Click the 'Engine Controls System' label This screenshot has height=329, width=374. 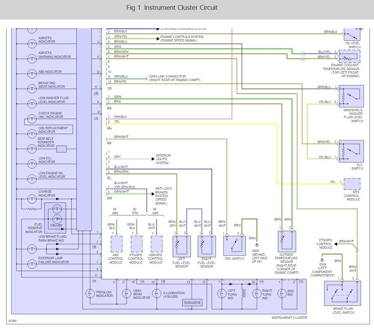(x=182, y=39)
